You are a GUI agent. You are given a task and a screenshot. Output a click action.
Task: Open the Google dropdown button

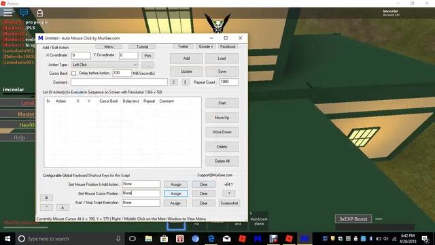pos(206,46)
